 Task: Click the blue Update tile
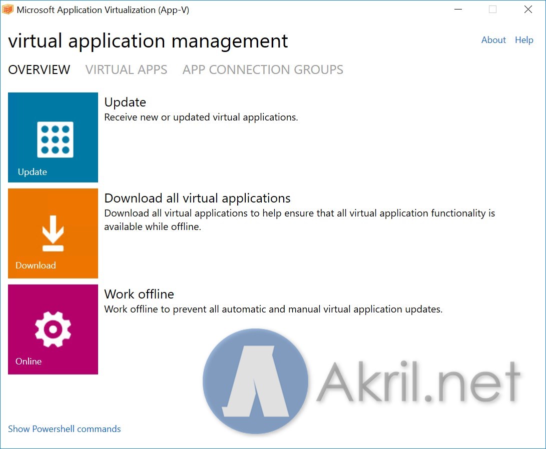pos(53,137)
